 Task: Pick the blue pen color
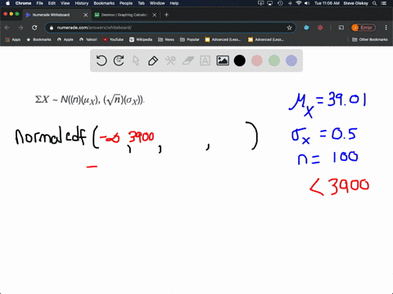(x=291, y=60)
